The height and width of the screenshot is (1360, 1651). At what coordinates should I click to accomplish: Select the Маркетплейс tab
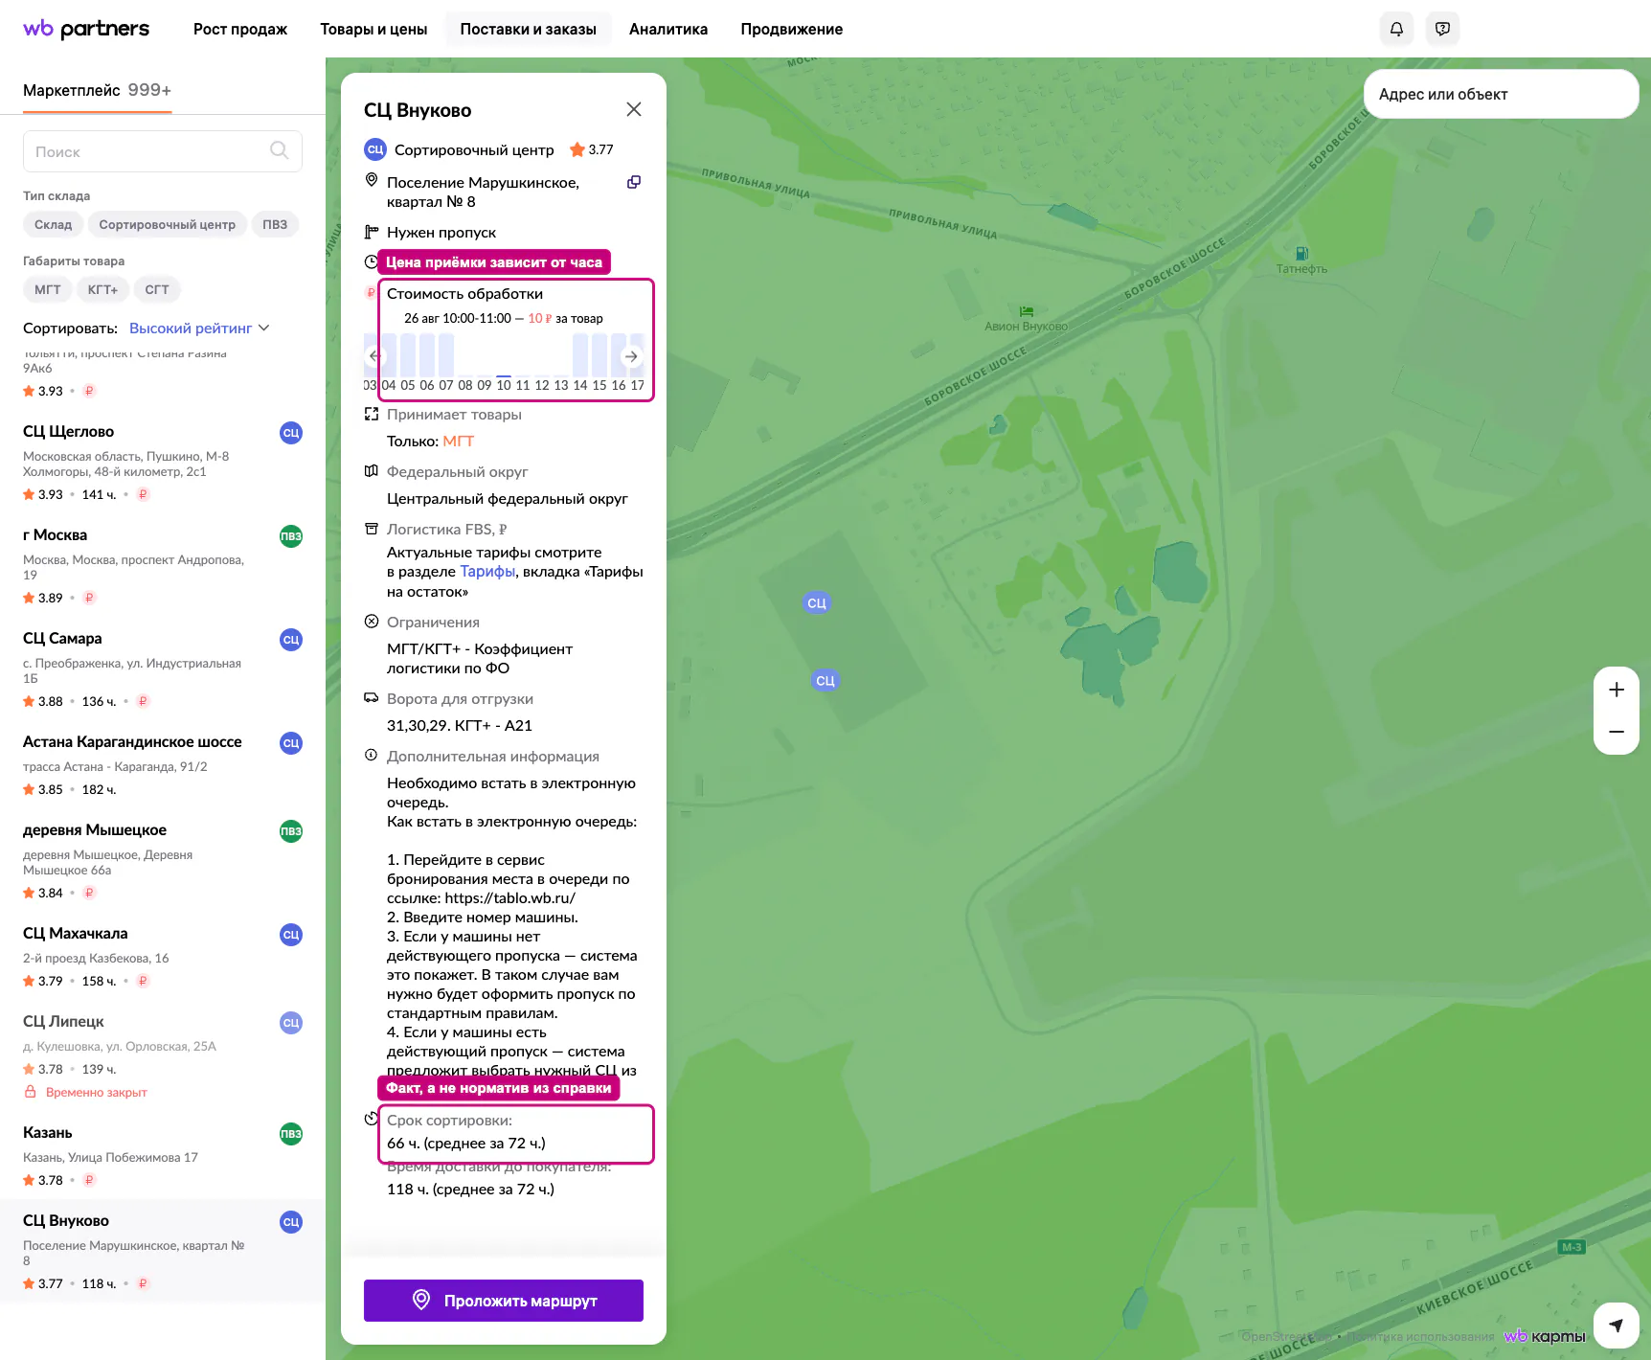click(x=98, y=90)
